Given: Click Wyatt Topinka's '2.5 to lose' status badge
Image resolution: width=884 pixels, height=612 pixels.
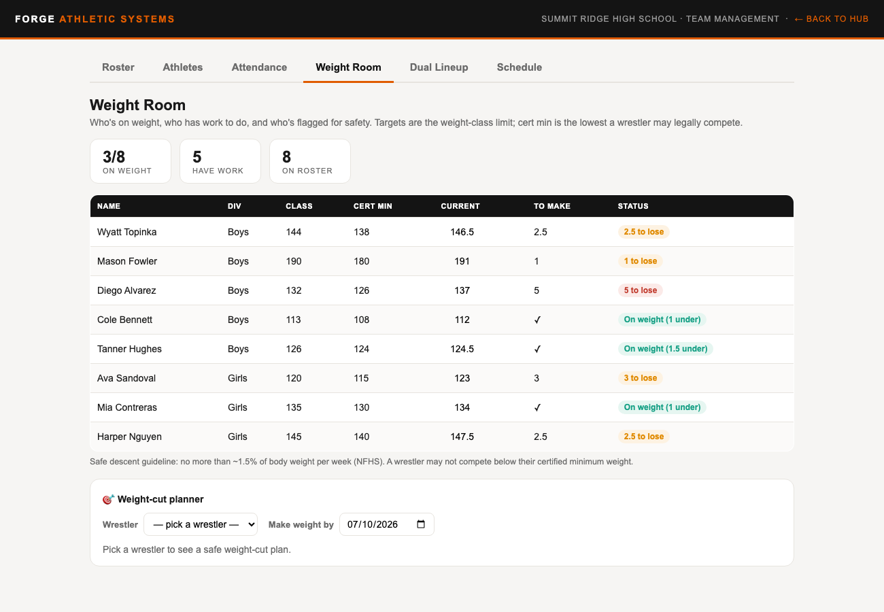Looking at the screenshot, I should pos(644,232).
